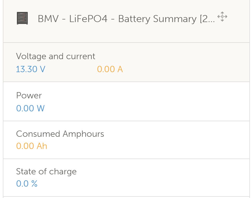
Task: Select the 13.30 V voltage reading
Action: point(31,69)
